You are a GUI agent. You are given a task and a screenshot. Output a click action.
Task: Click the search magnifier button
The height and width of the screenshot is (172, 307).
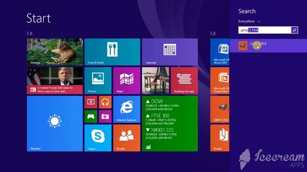[295, 30]
